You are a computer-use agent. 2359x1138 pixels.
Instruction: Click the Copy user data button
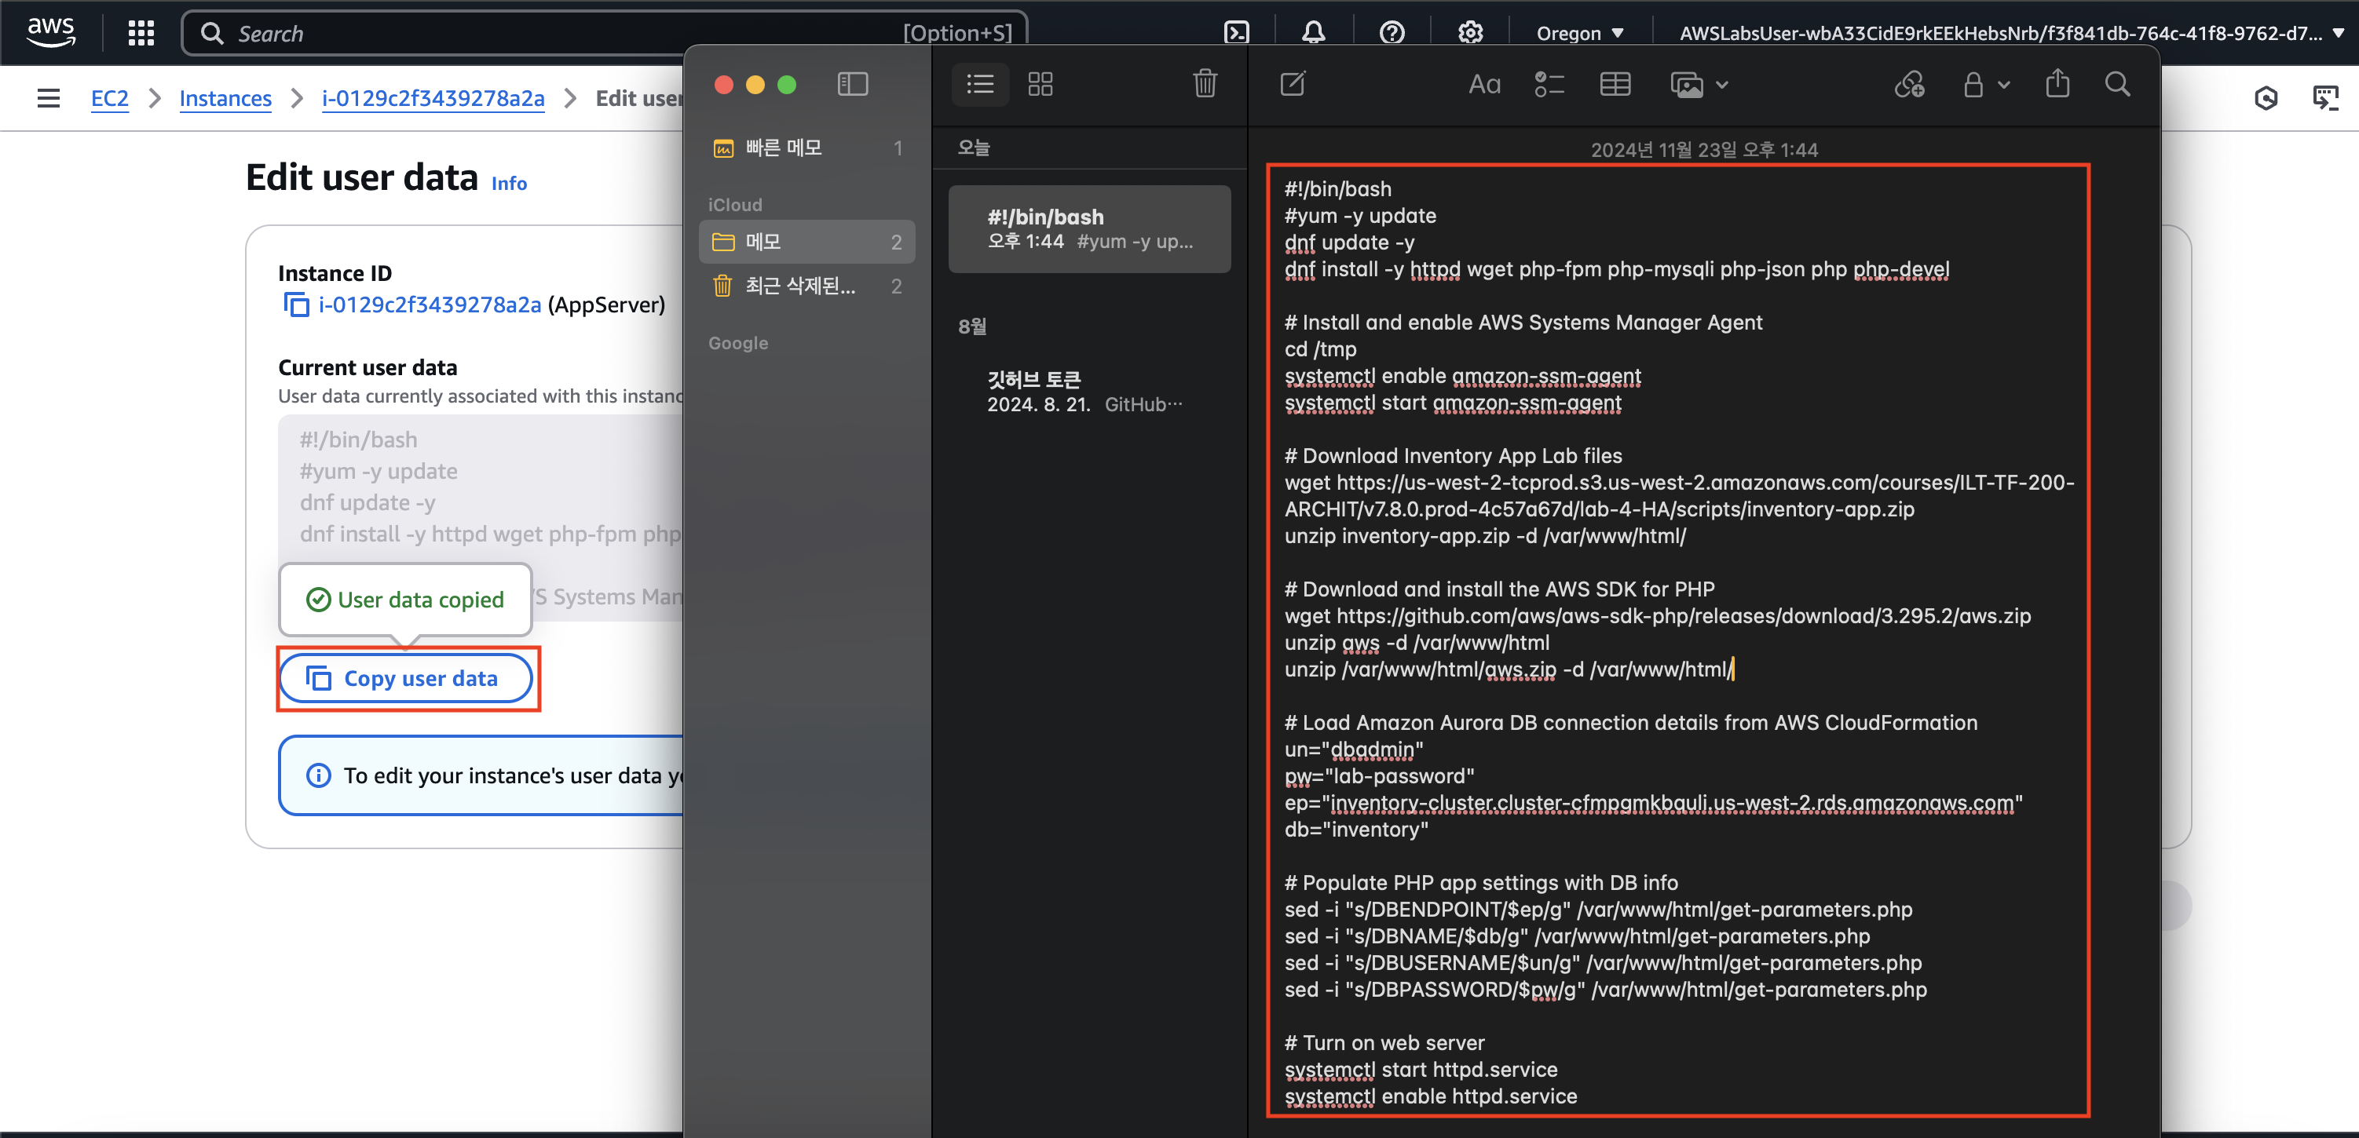(x=406, y=678)
